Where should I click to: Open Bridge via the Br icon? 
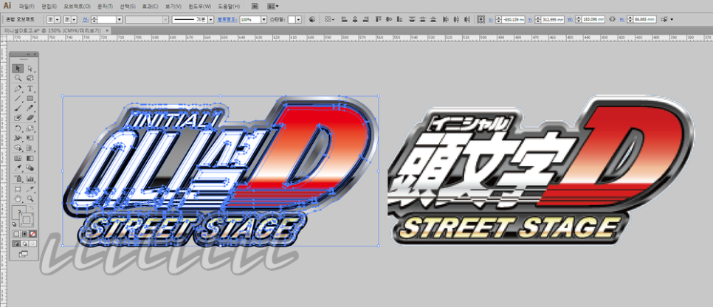[x=255, y=7]
